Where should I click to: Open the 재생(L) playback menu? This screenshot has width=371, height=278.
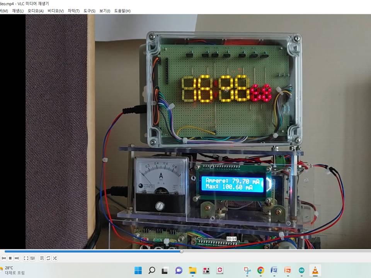tap(18, 11)
